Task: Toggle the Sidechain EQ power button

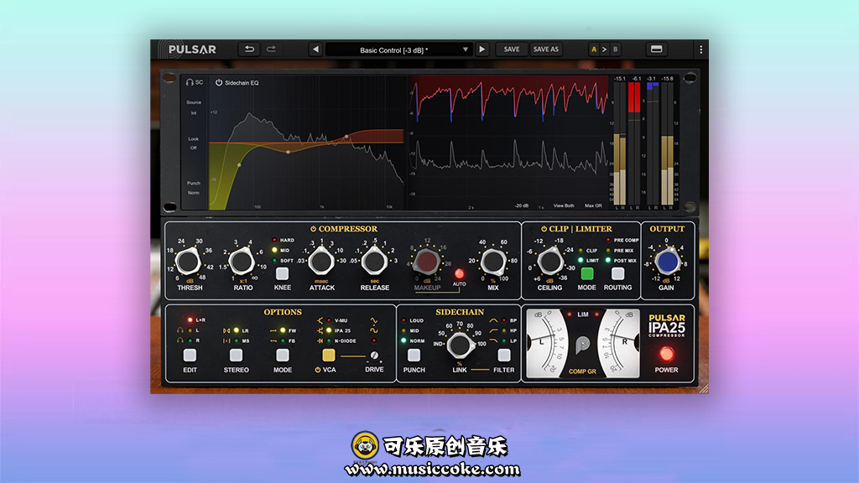Action: tap(219, 82)
